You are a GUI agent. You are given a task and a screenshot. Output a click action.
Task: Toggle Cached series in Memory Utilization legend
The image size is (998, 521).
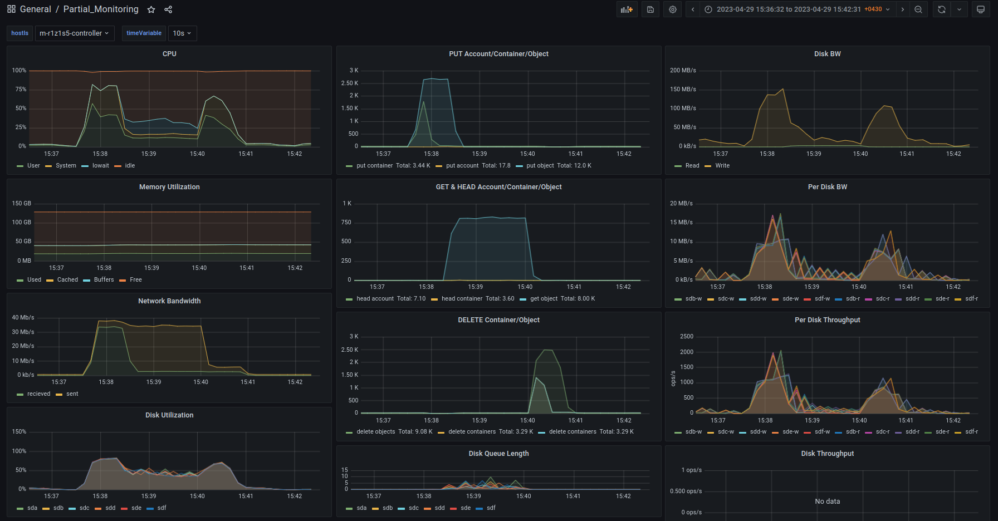pos(67,280)
